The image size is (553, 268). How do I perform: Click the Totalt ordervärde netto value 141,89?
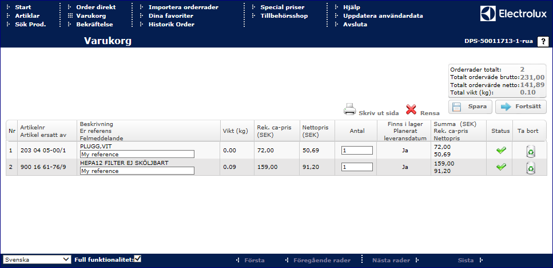point(532,85)
